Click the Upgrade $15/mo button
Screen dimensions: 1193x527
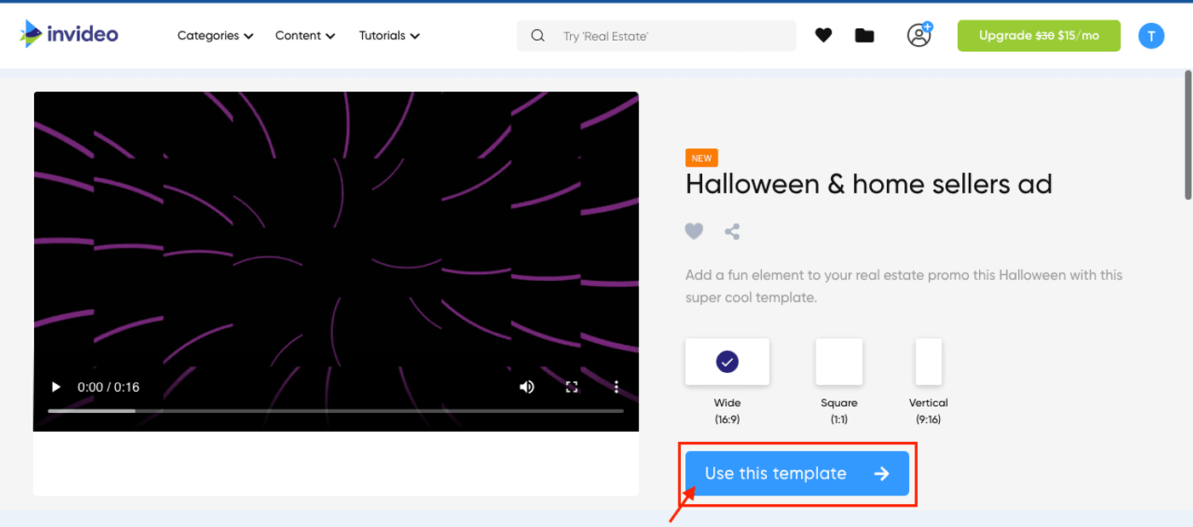pos(1039,36)
